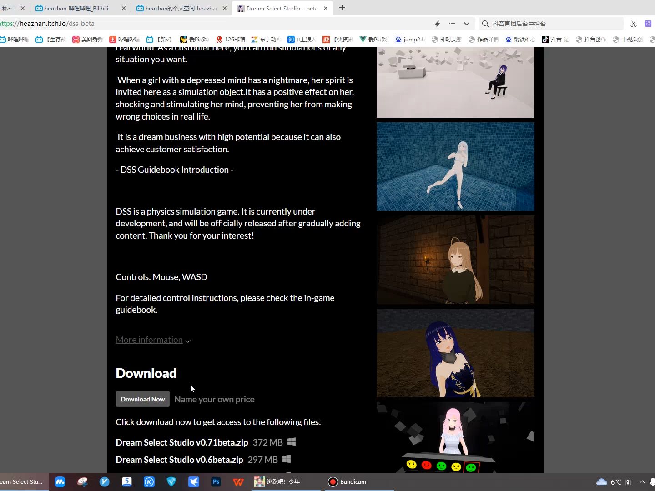The height and width of the screenshot is (491, 655).
Task: Open new tab with plus button
Action: (342, 8)
